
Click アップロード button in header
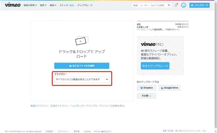click(199, 5)
